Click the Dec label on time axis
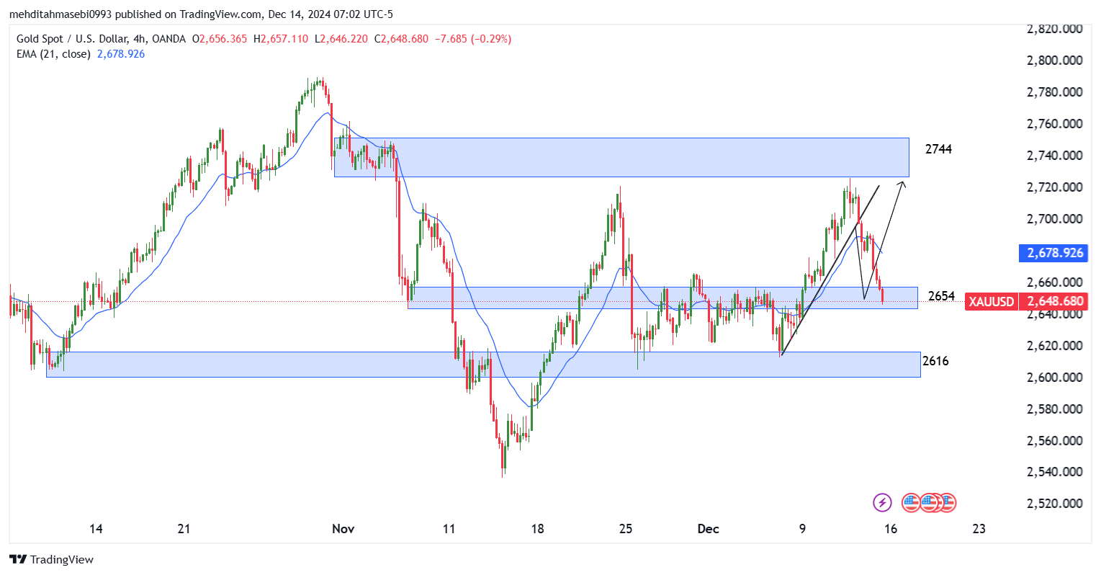Image resolution: width=1101 pixels, height=575 pixels. (709, 529)
